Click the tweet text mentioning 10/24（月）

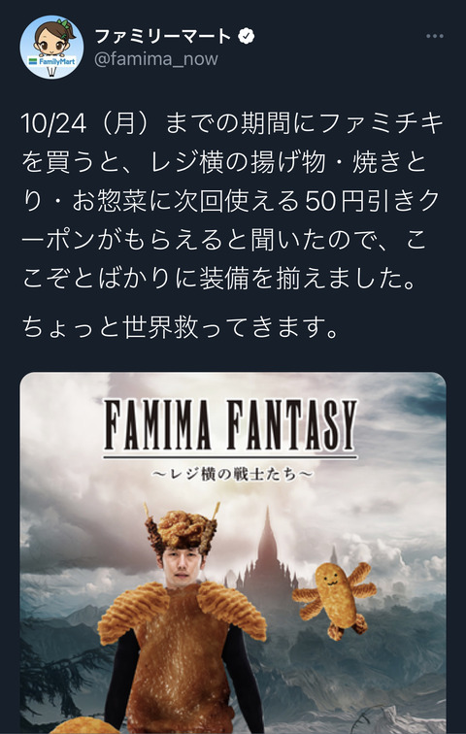pos(232,201)
